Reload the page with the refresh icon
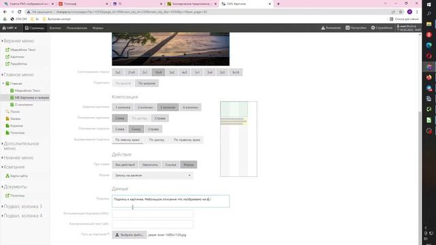Viewport: 436px width, 245px height. pyautogui.click(x=20, y=12)
